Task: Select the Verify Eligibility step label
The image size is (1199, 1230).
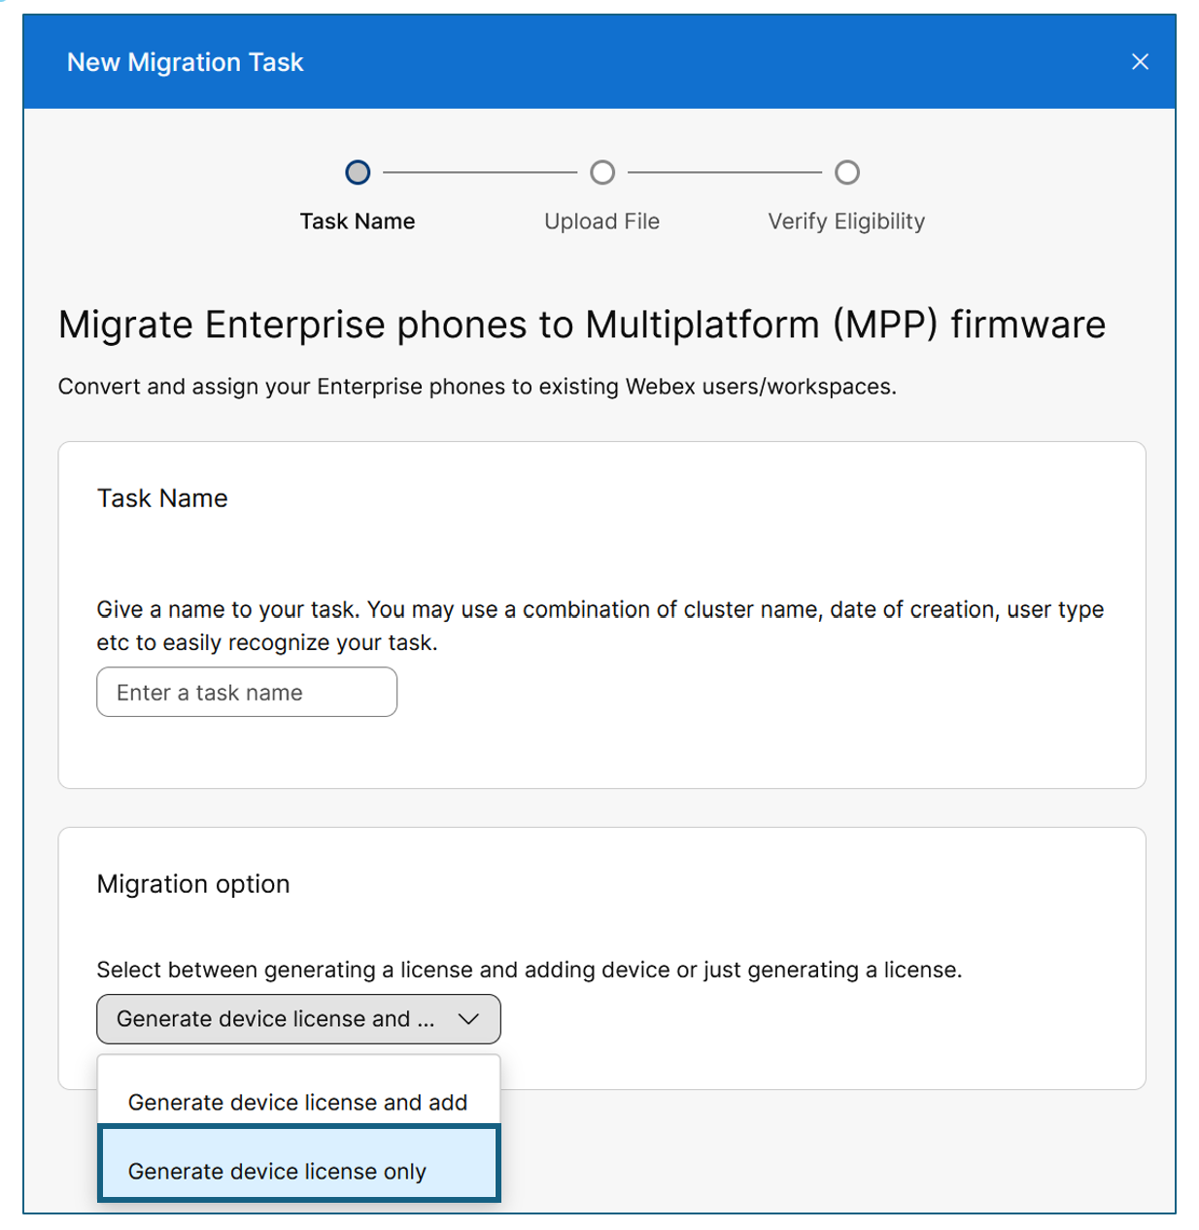Action: 846,222
